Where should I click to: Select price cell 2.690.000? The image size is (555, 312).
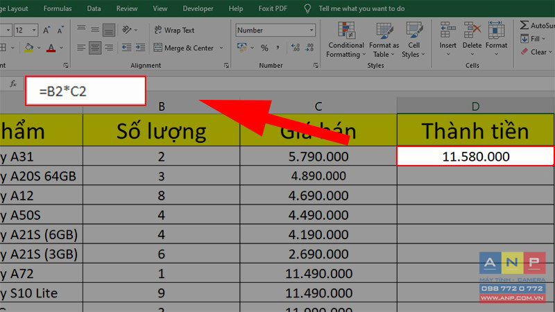pos(318,254)
